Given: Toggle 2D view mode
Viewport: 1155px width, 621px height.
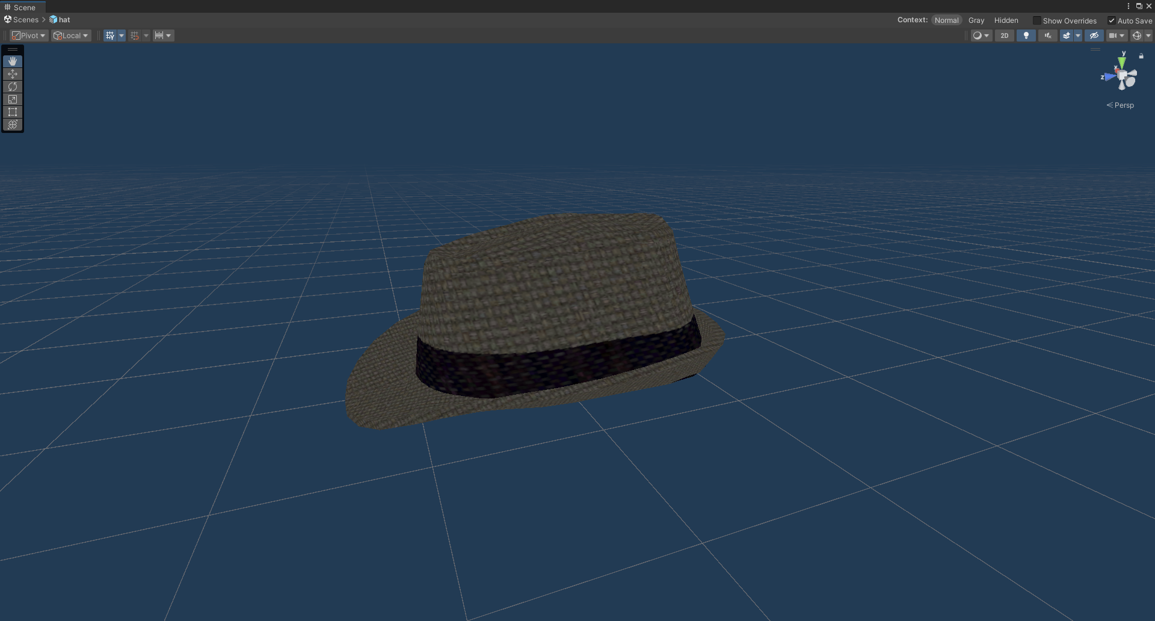Looking at the screenshot, I should 1005,36.
